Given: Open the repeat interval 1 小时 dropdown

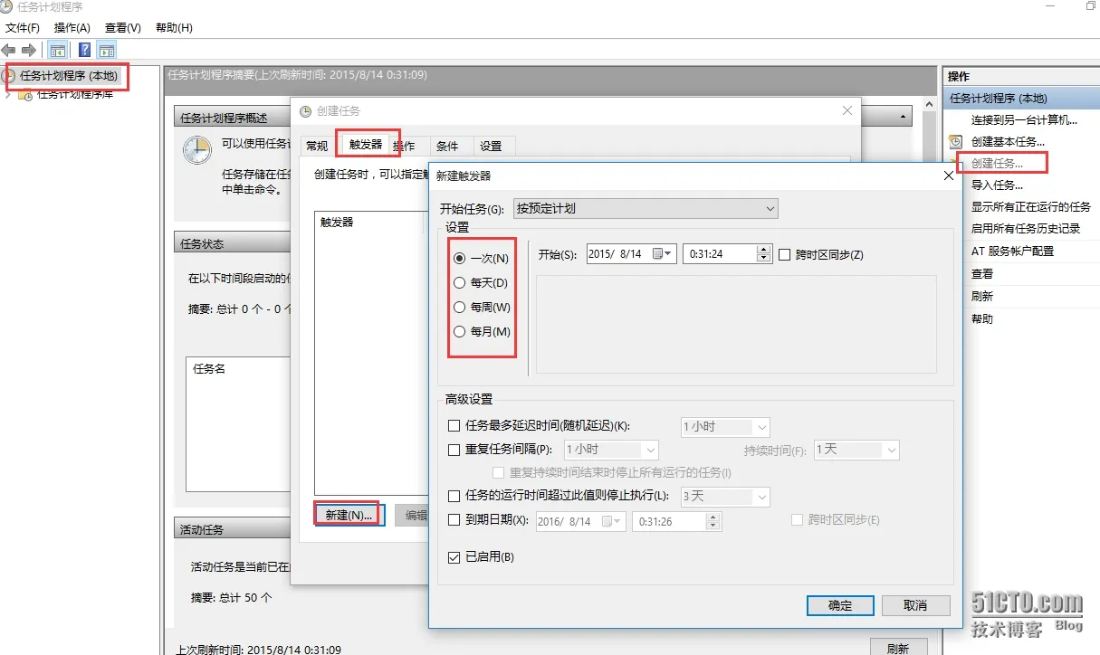Looking at the screenshot, I should point(611,450).
